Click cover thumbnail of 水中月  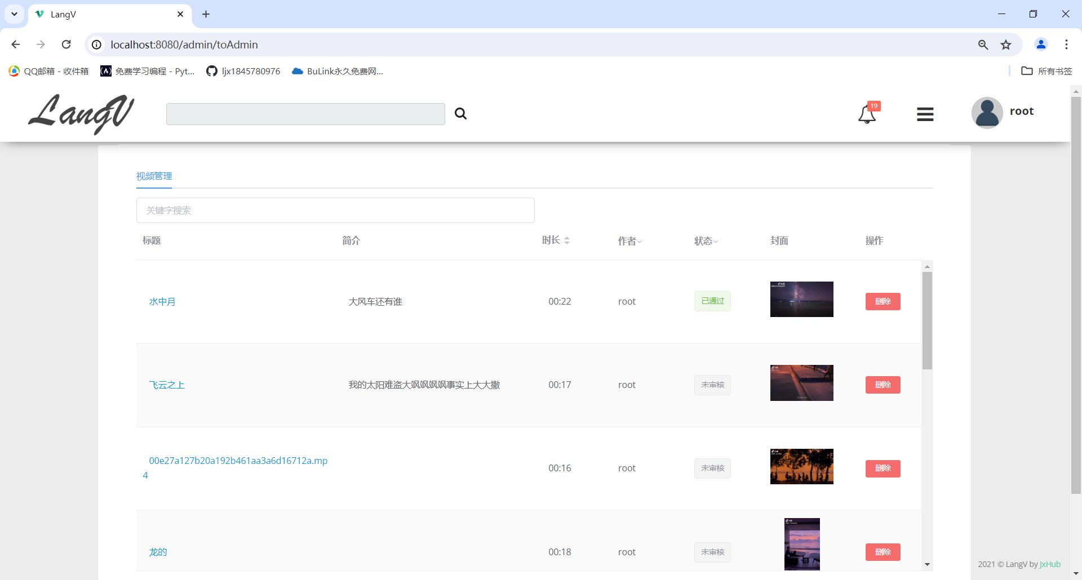click(x=801, y=299)
